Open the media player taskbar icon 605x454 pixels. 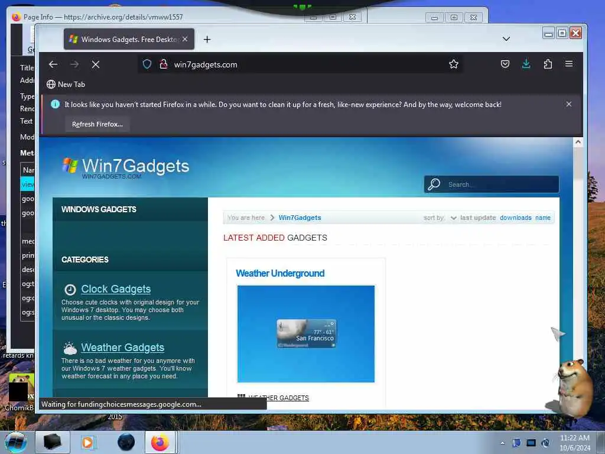point(89,442)
